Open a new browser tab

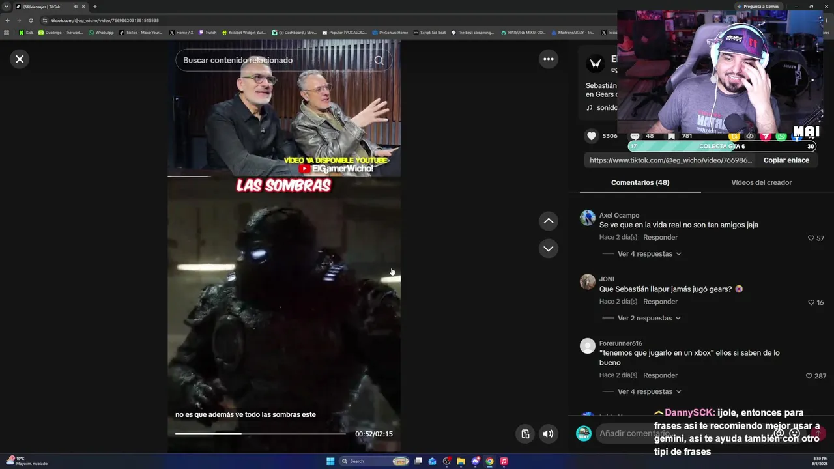(94, 7)
